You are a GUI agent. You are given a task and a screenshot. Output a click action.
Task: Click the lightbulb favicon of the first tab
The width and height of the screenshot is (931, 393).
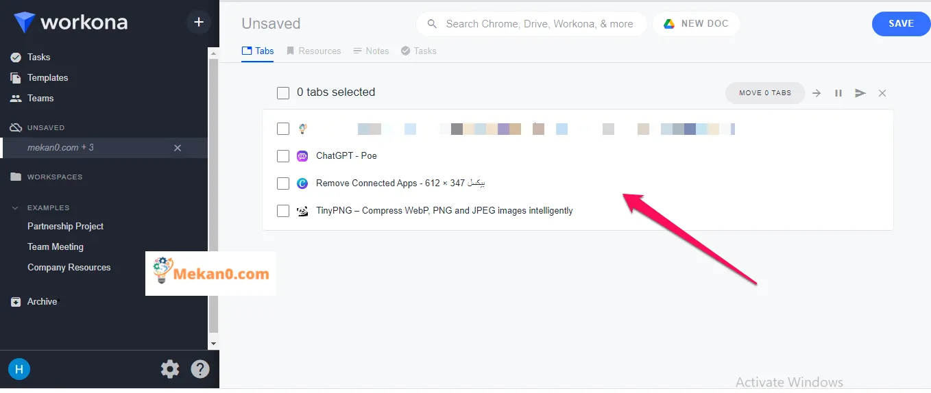(x=302, y=128)
